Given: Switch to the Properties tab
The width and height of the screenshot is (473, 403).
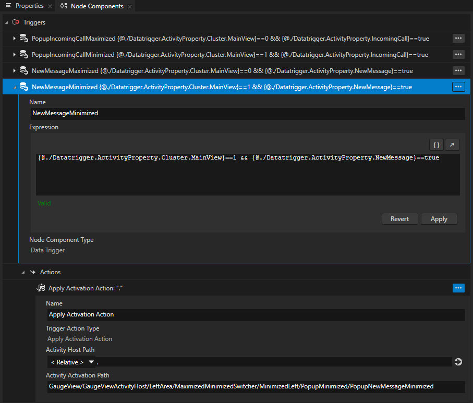Looking at the screenshot, I should 29,6.
